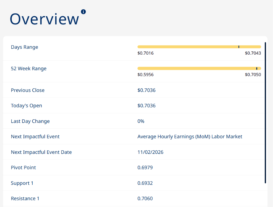Screen dimensions: 273x207
Task: Click the Support 1 value 0.6932
Action: (145, 183)
